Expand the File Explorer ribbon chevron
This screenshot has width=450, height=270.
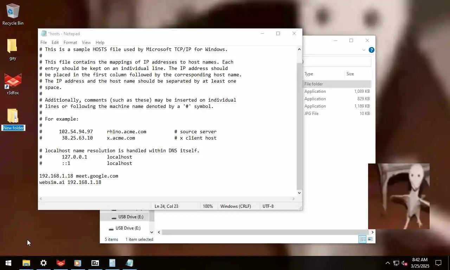point(364,50)
